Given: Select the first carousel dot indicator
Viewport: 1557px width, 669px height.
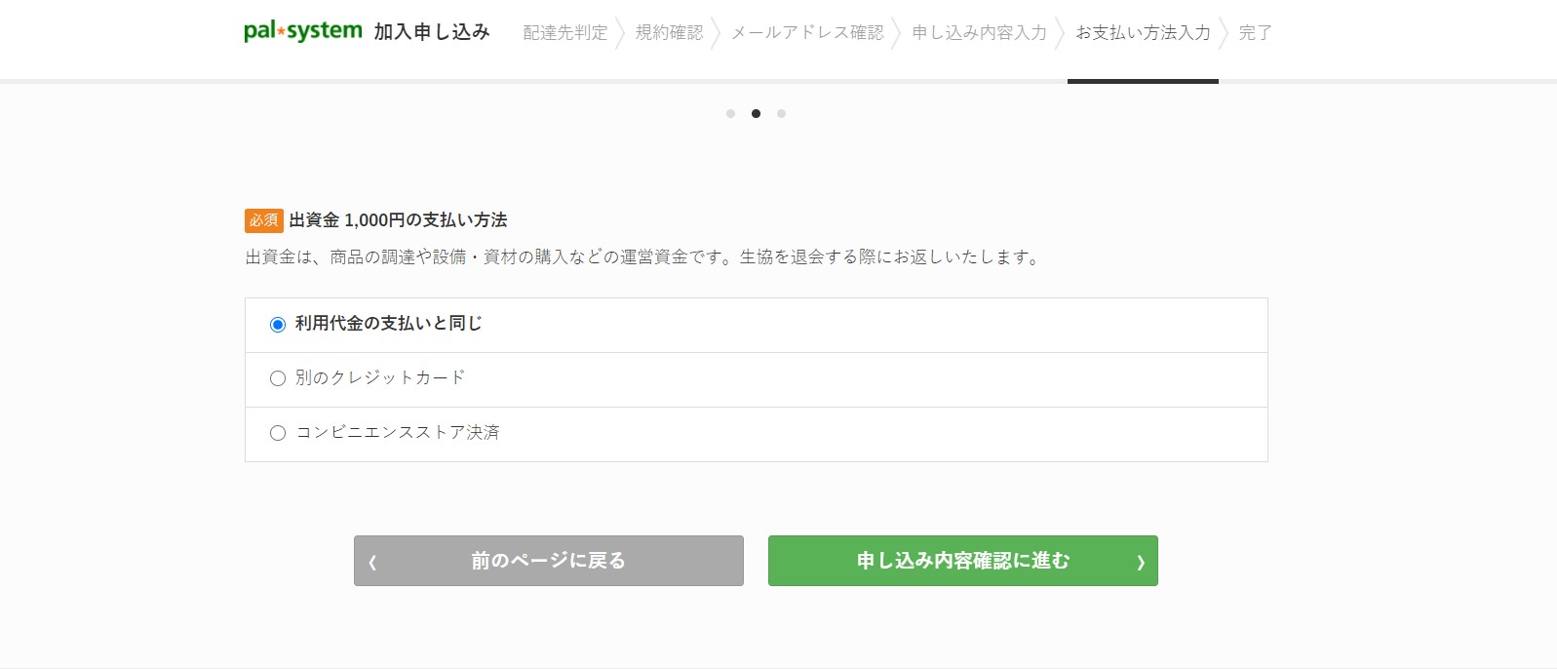Looking at the screenshot, I should pos(730,114).
